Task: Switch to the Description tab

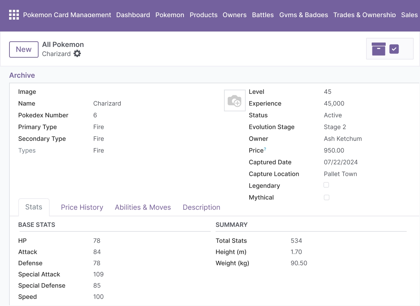Action: [202, 207]
